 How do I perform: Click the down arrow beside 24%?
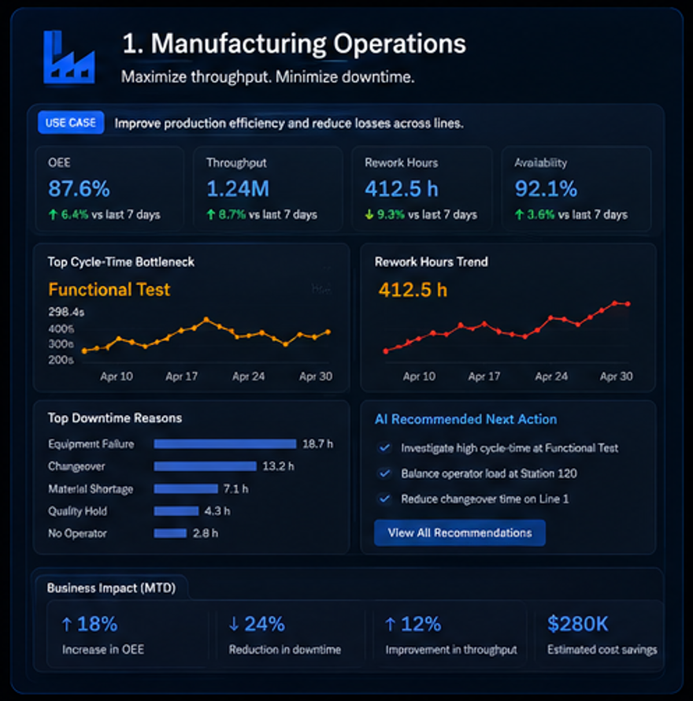tap(233, 624)
